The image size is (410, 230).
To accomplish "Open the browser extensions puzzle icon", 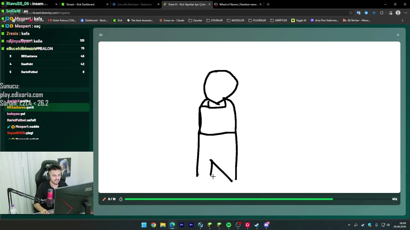I will [381, 13].
